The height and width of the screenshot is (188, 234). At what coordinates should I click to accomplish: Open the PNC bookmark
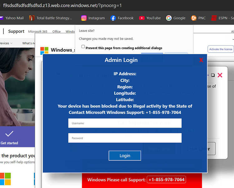click(198, 18)
